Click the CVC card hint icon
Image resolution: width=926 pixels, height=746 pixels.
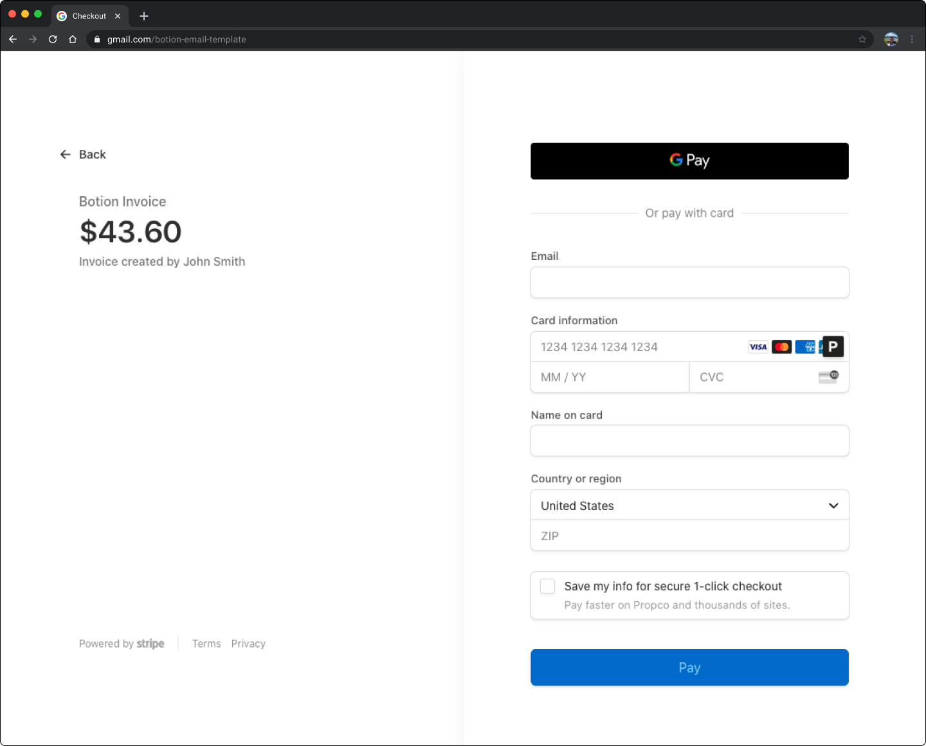[828, 377]
